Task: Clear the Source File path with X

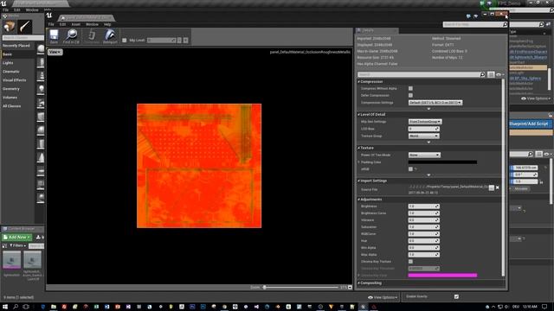Action: (x=498, y=187)
